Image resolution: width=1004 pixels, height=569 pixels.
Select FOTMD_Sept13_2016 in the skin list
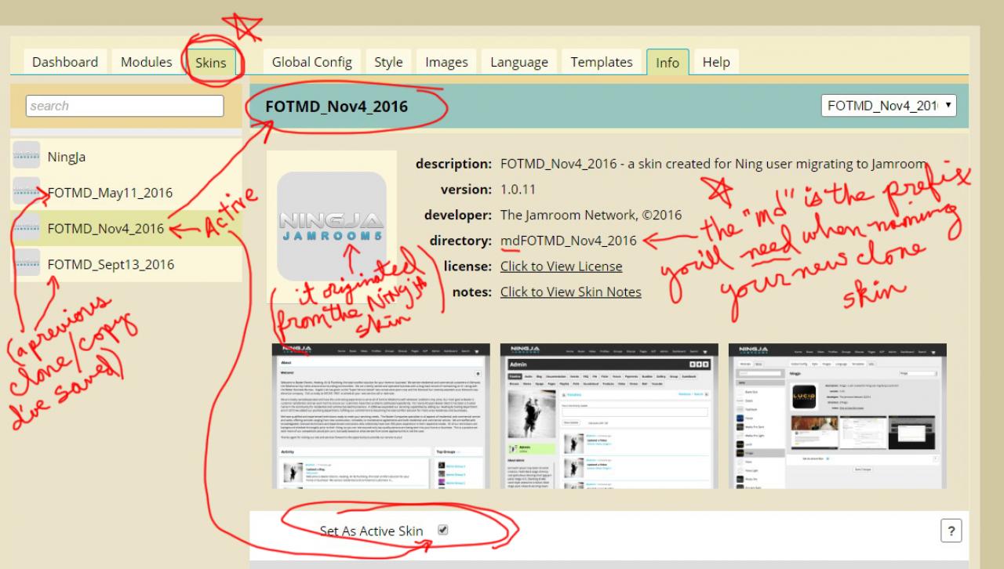click(x=126, y=265)
